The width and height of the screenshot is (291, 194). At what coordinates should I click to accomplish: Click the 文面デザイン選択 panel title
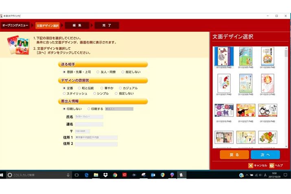tap(233, 37)
